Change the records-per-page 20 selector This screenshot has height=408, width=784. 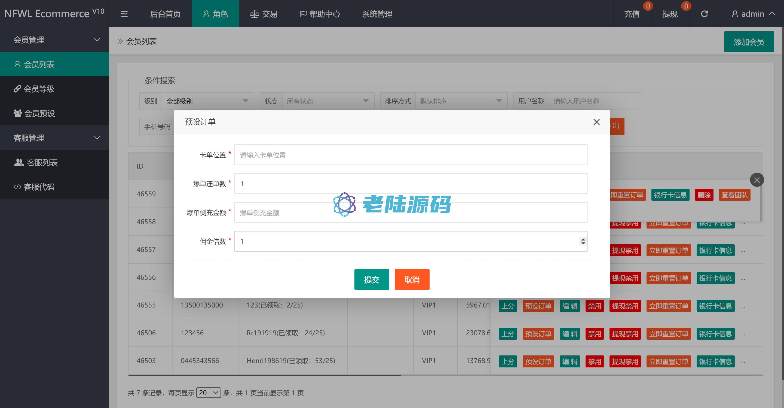pos(209,393)
